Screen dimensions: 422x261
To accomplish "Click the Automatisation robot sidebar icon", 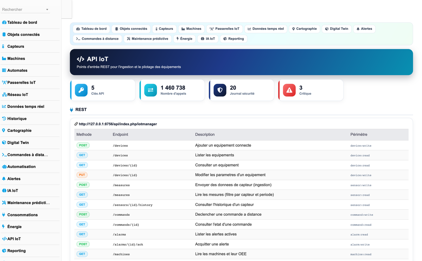I will click(x=4, y=167).
